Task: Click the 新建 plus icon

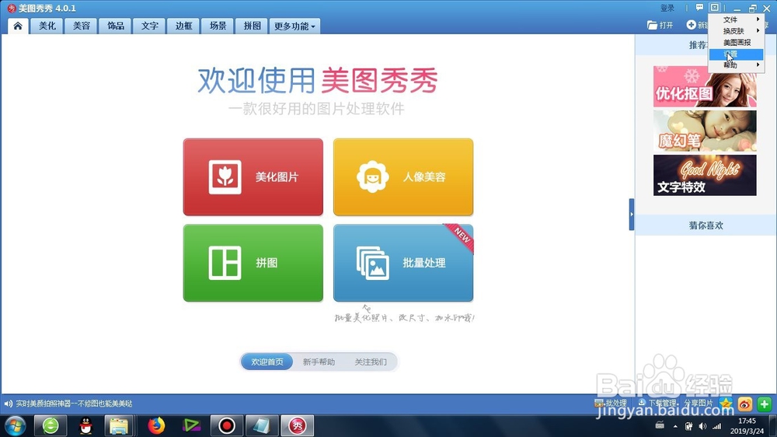Action: click(x=692, y=25)
